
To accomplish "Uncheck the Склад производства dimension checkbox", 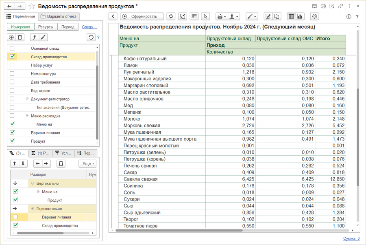I will [x=12, y=57].
